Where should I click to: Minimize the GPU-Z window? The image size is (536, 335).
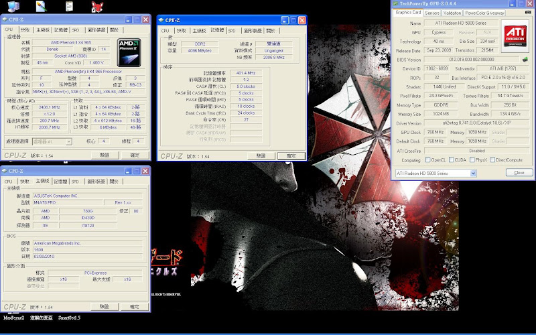click(x=512, y=3)
